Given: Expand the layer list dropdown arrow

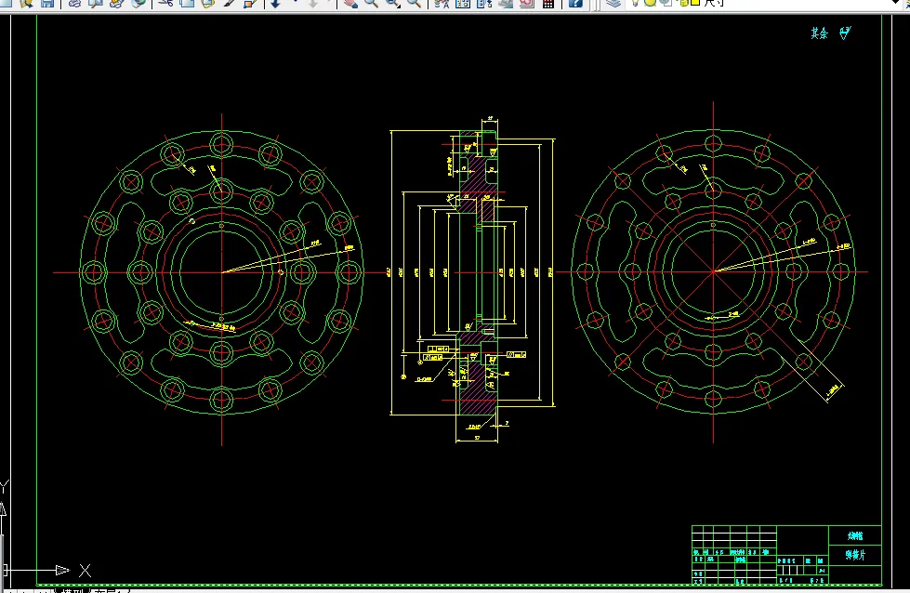Looking at the screenshot, I should coord(895,3).
